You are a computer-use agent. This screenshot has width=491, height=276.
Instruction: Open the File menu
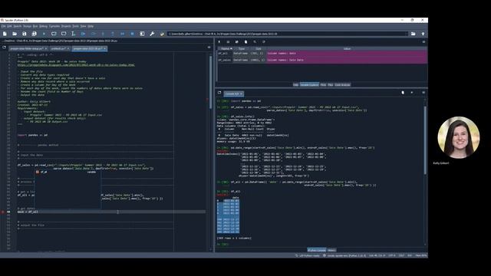click(3, 26)
